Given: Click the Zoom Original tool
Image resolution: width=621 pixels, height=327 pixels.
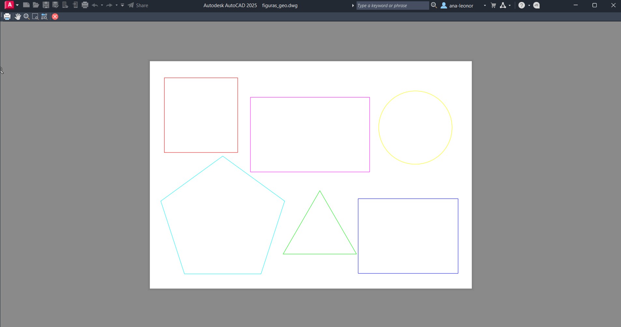Looking at the screenshot, I should (x=44, y=17).
